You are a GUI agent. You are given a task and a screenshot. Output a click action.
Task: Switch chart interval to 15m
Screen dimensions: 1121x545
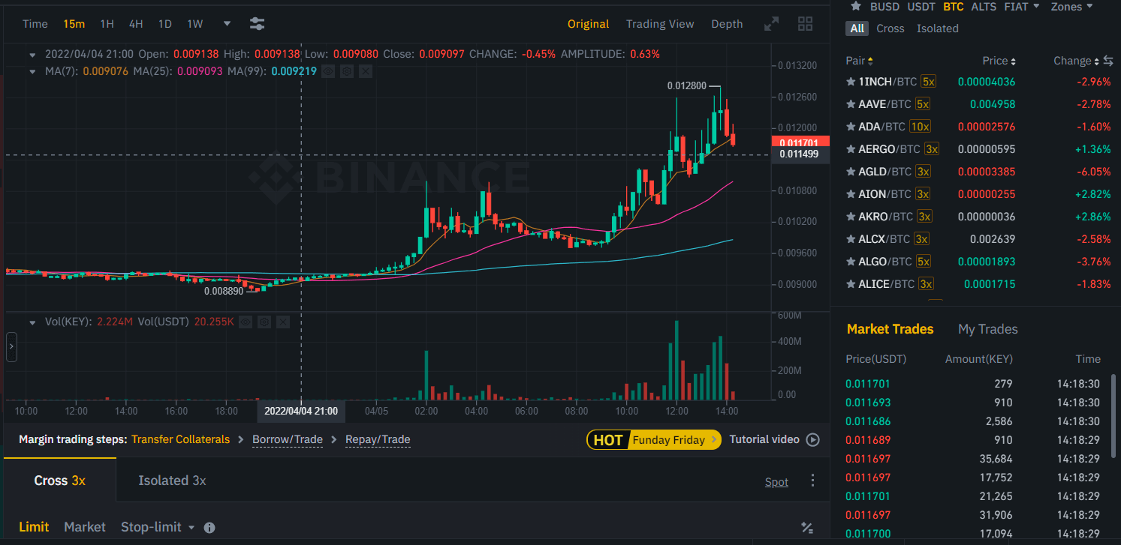tap(74, 24)
